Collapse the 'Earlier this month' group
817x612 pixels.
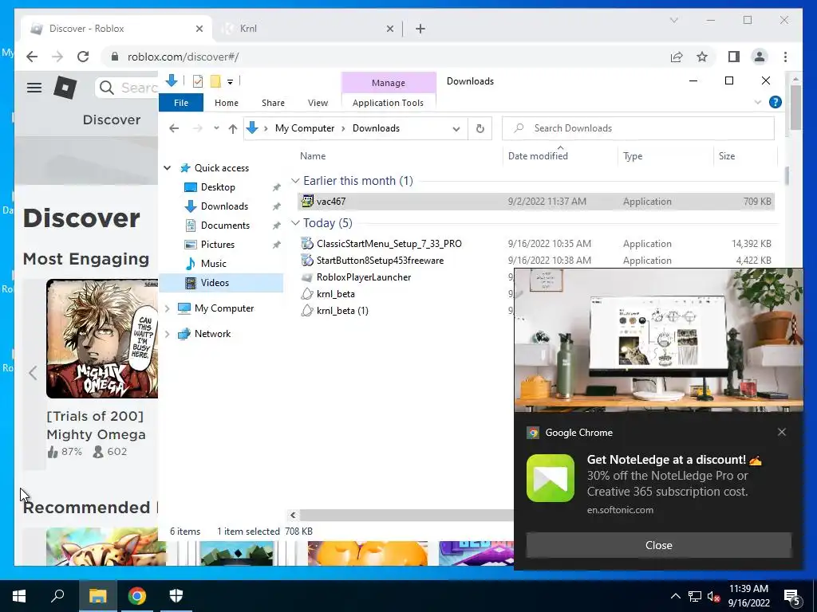pyautogui.click(x=295, y=181)
